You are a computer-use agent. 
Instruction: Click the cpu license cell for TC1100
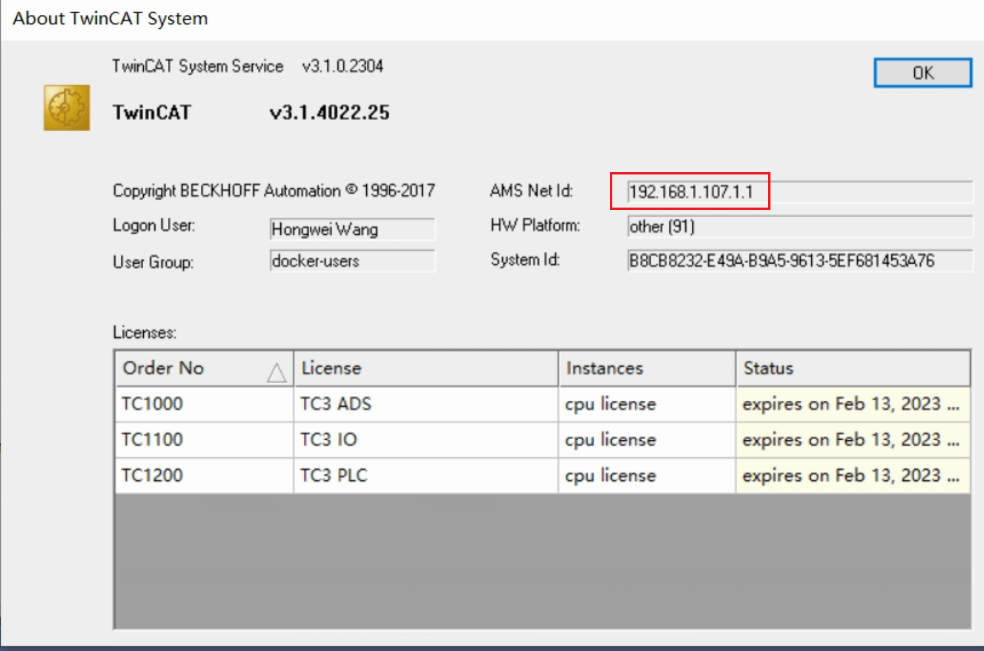tap(610, 439)
